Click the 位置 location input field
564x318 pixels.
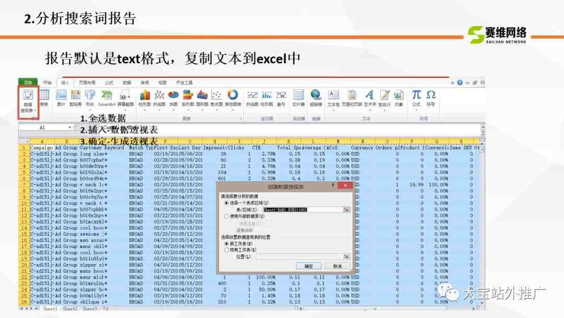coord(299,256)
